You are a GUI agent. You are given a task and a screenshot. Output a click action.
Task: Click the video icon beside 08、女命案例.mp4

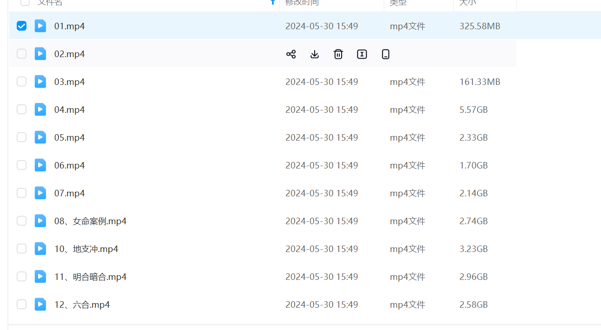40,221
